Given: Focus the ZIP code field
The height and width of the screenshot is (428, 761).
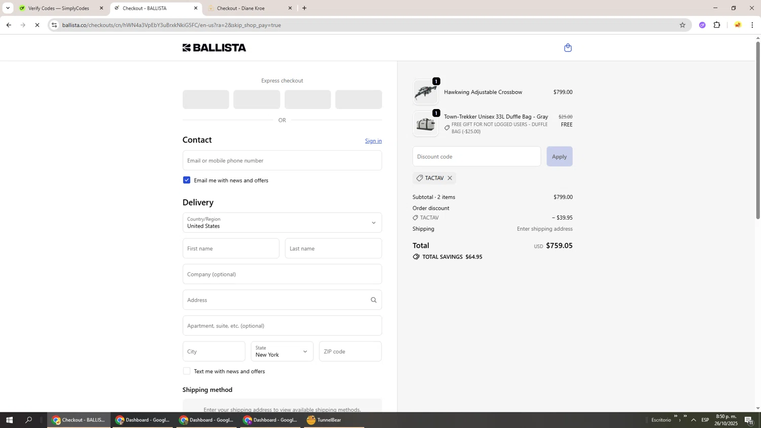Looking at the screenshot, I should 350,351.
